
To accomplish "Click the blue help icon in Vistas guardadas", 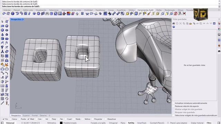I will pyautogui.click(x=174, y=27).
